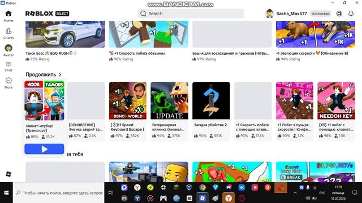The height and width of the screenshot is (203, 362).
Task: Open the BBNO$ WORLD game thumbnail
Action: tap(128, 100)
